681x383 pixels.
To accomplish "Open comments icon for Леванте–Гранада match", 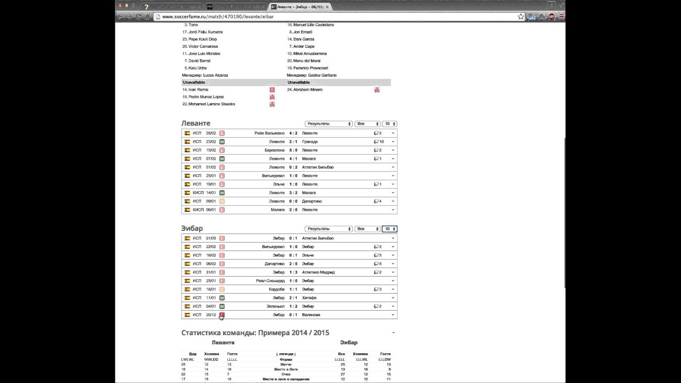I will tap(376, 141).
